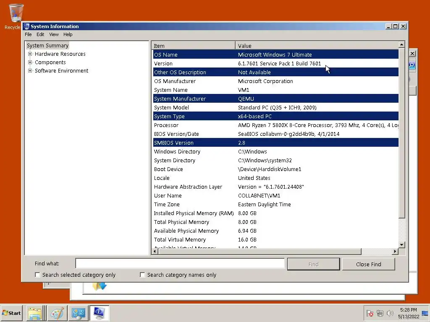Select Software Environment tree item
Image resolution: width=430 pixels, height=322 pixels.
(x=61, y=70)
